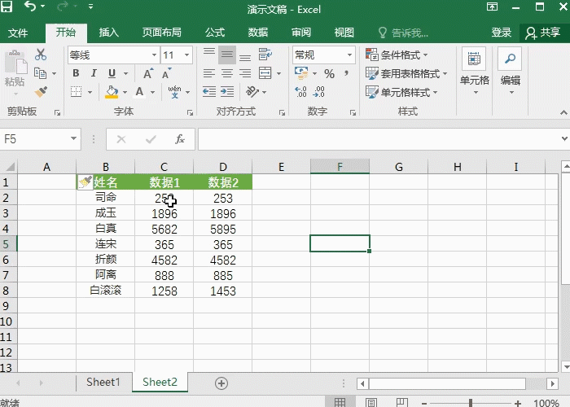The image size is (570, 407).
Task: Open the 文件 tab
Action: (x=18, y=33)
